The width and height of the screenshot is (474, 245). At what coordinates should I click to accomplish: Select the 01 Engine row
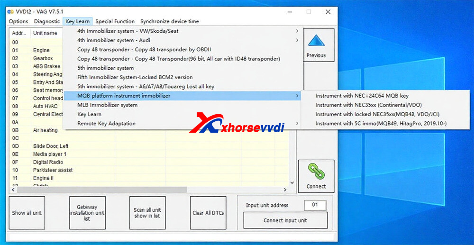tap(36, 50)
